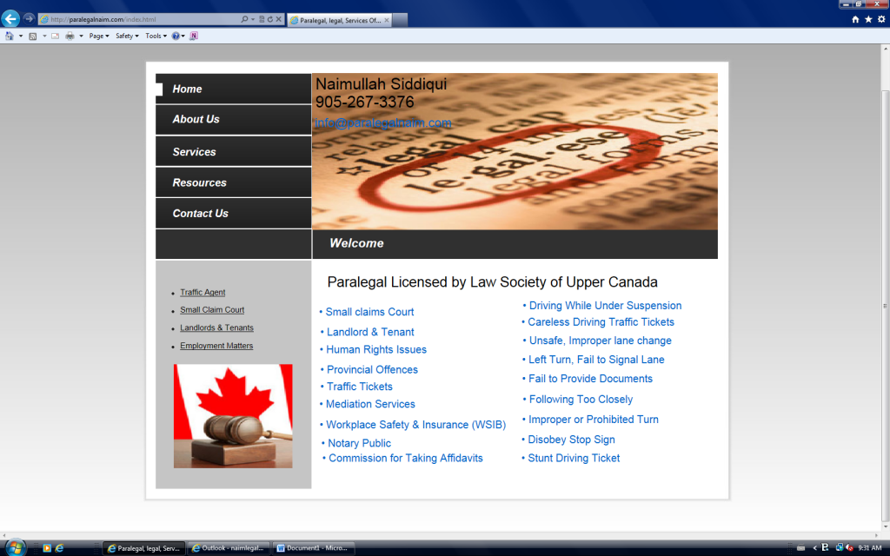Screen dimensions: 890x556
Task: Open Favorites star icon
Action: point(868,19)
